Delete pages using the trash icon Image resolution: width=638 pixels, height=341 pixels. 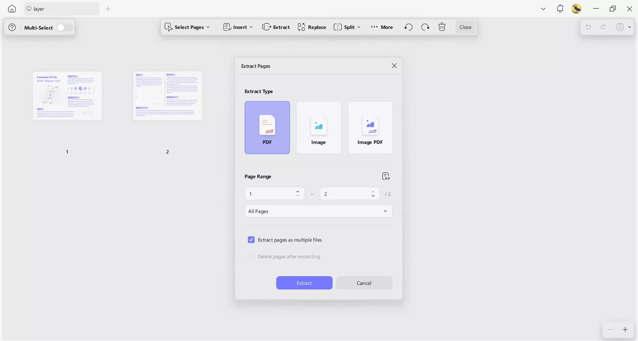click(442, 27)
